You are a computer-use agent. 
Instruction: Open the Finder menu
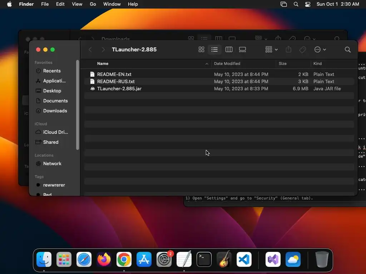coord(26,4)
